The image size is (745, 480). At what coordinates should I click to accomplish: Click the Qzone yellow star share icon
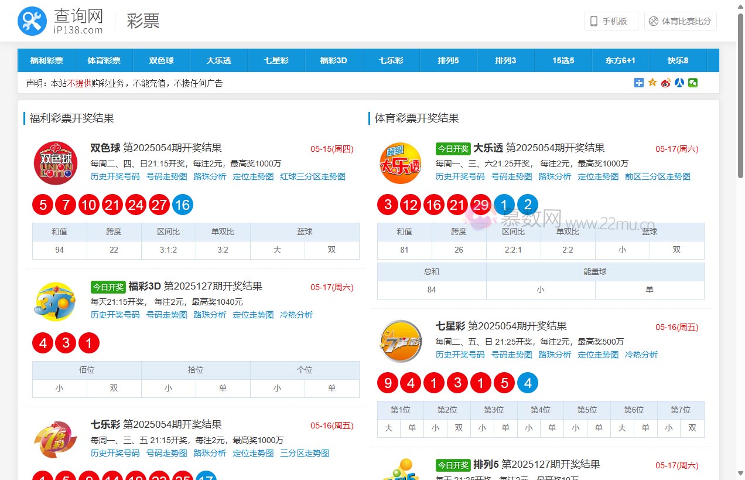point(652,83)
